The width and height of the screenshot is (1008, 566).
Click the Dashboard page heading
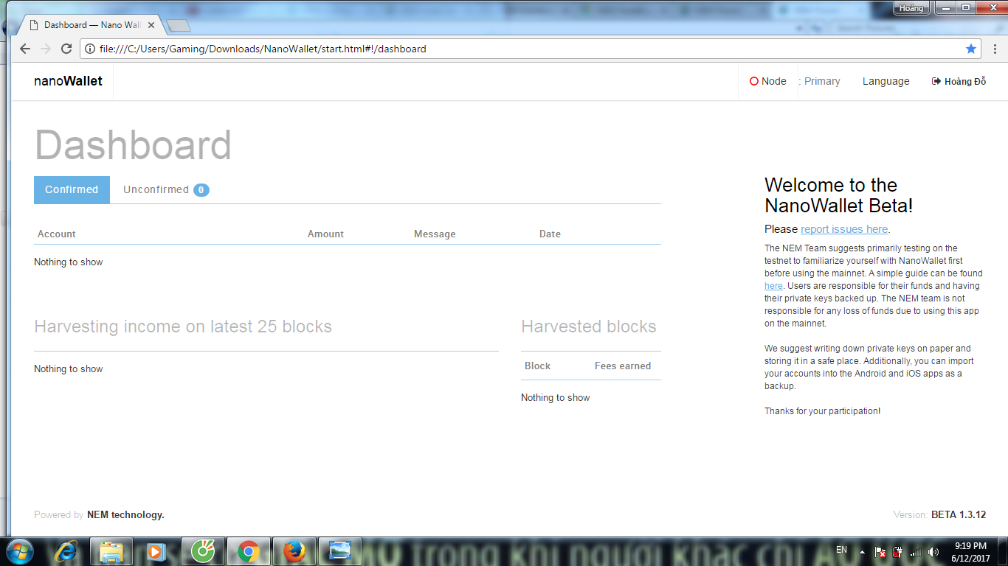pos(133,145)
